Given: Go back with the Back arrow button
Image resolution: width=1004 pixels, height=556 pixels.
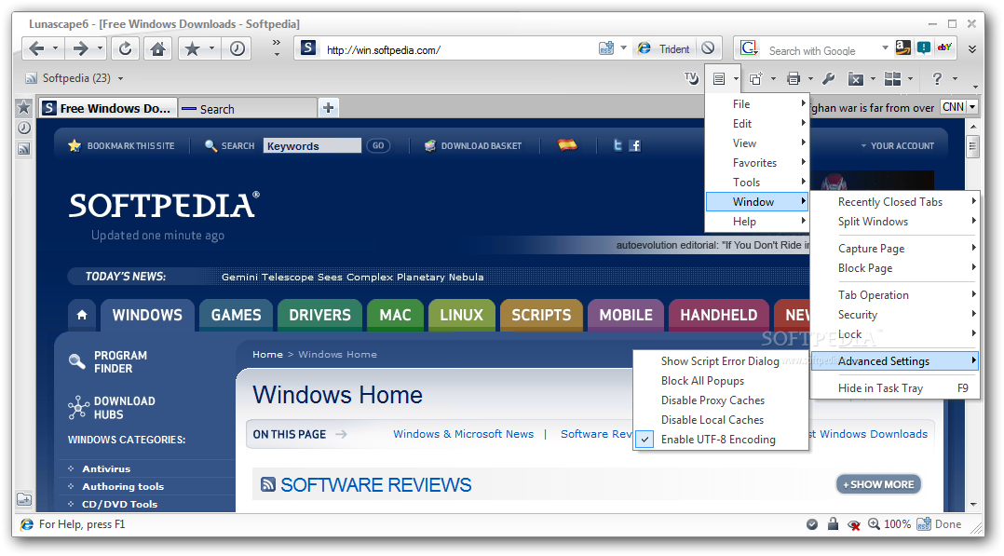Looking at the screenshot, I should pos(36,48).
